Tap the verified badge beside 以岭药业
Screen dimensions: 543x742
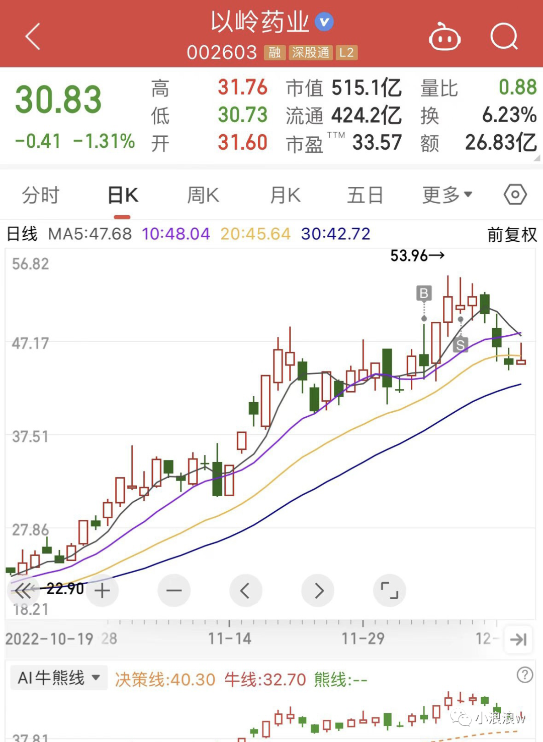(324, 22)
